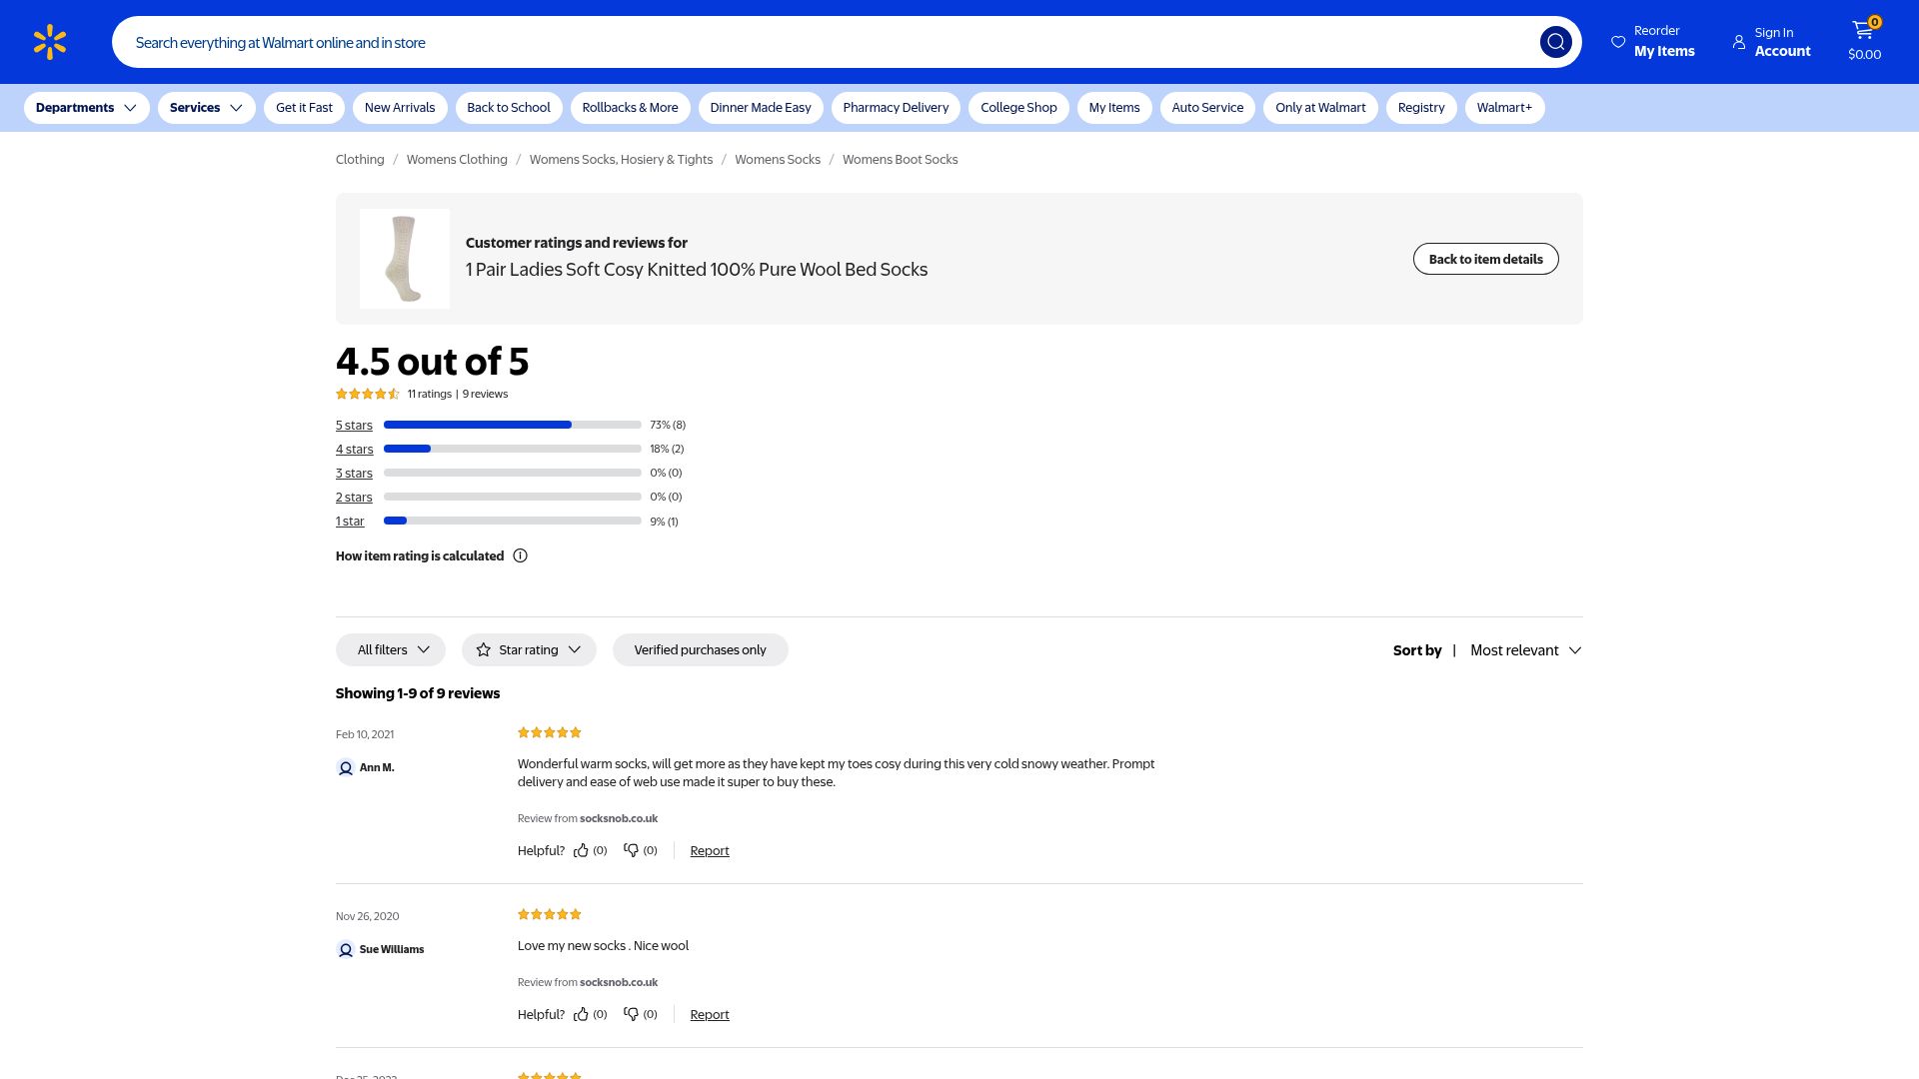Viewport: 1919px width, 1079px height.
Task: Toggle Verified purchases only filter
Action: (x=700, y=649)
